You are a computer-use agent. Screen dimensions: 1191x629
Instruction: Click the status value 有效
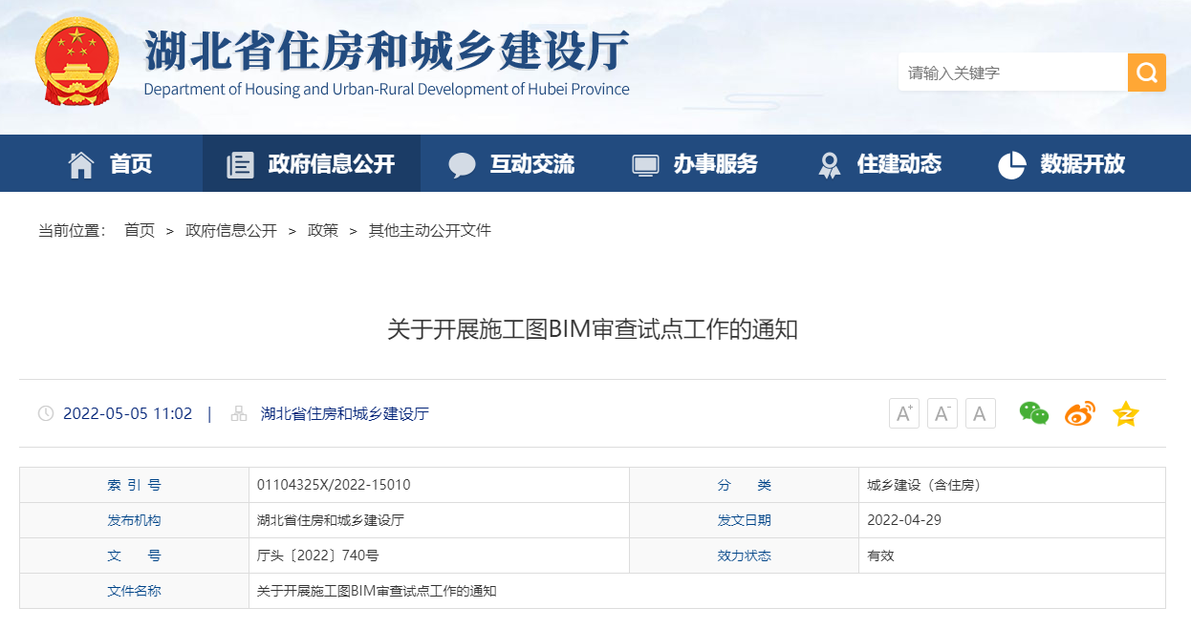[880, 556]
